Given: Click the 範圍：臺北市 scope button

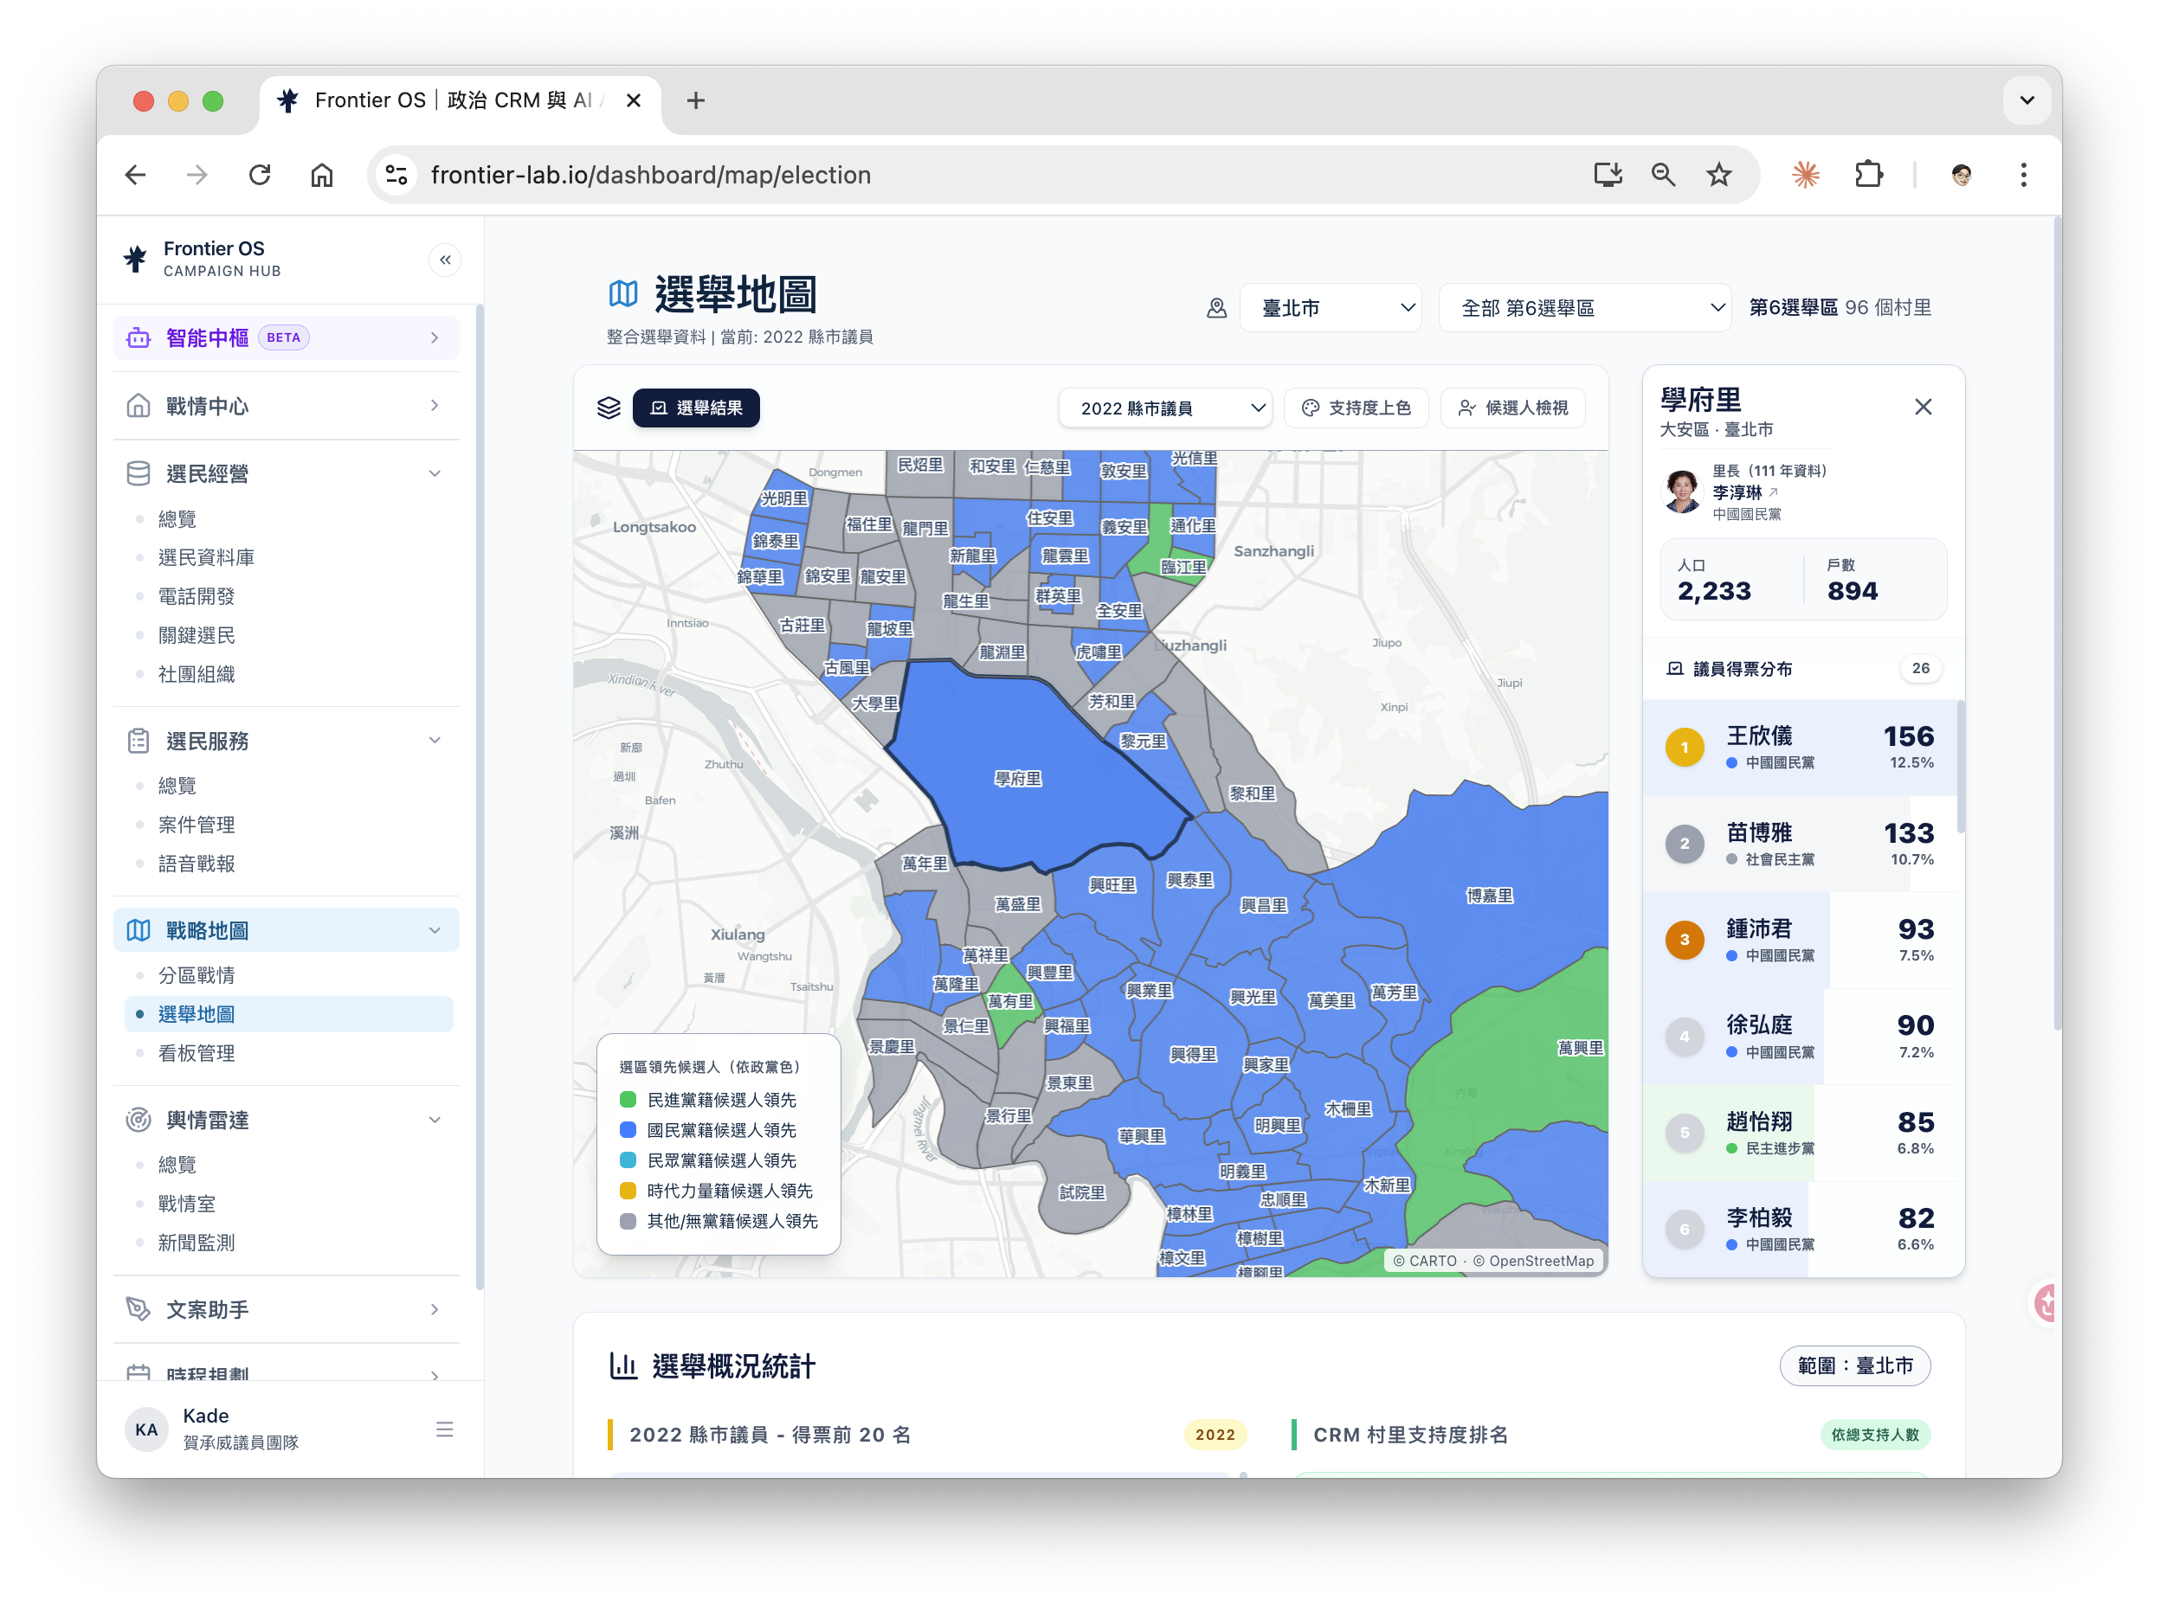Looking at the screenshot, I should (x=1854, y=1365).
